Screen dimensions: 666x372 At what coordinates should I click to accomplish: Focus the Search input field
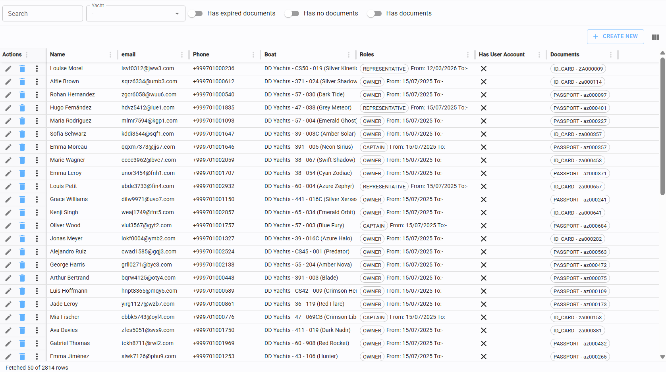point(43,13)
